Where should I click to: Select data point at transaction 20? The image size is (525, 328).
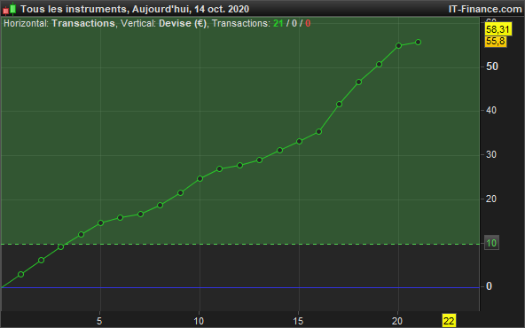point(398,45)
